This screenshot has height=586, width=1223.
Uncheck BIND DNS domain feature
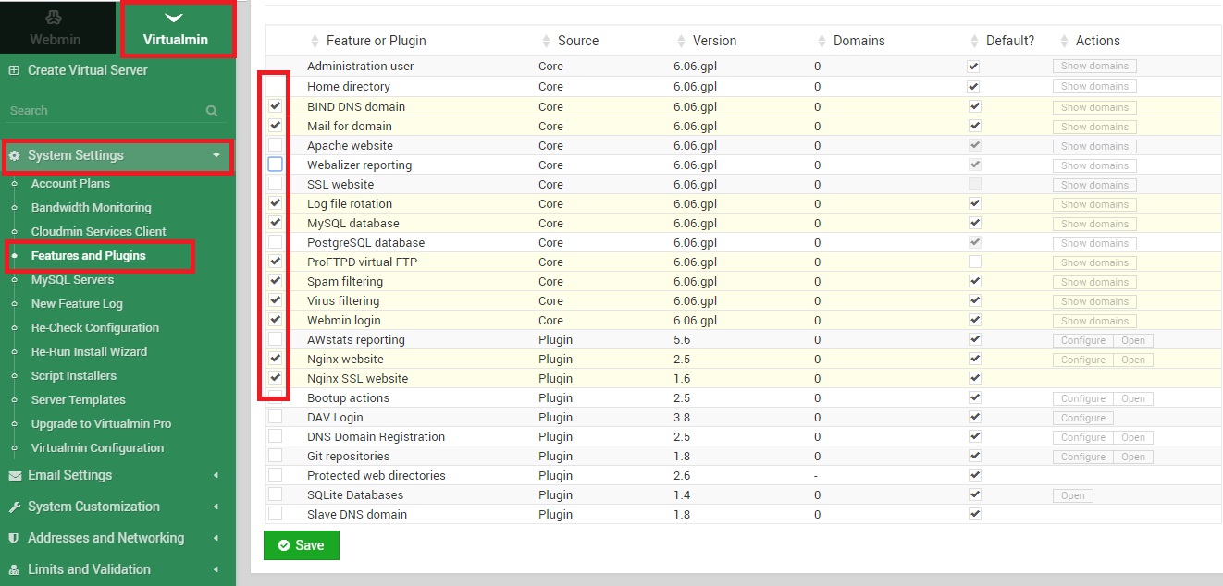point(275,106)
